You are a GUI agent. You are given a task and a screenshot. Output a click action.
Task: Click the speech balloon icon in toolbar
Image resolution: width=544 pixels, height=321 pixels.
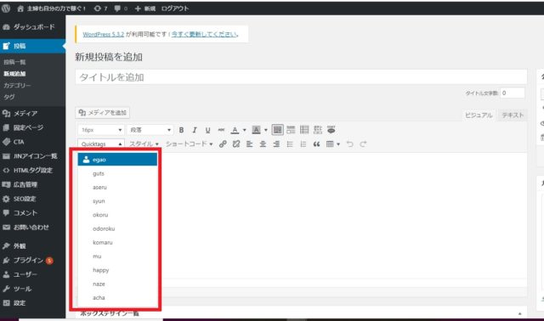pyautogui.click(x=331, y=130)
